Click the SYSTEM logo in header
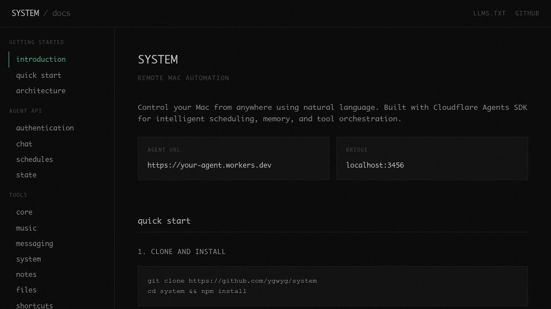 (25, 13)
